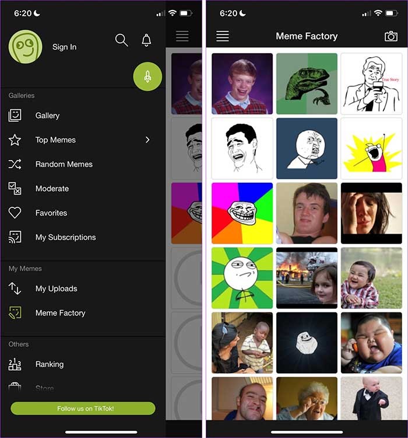
Task: Tap the Sign In link
Action: pos(64,47)
